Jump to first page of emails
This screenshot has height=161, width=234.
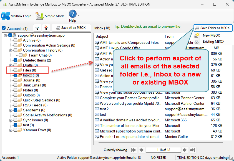click(x=133, y=150)
